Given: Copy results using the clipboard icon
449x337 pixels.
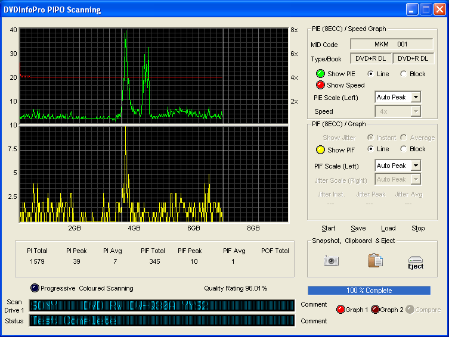Looking at the screenshot, I should tap(375, 260).
